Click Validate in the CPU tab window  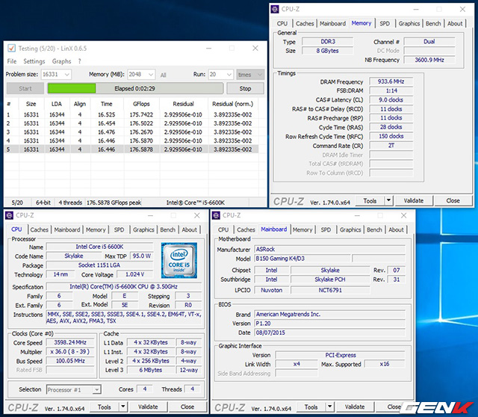point(148,407)
